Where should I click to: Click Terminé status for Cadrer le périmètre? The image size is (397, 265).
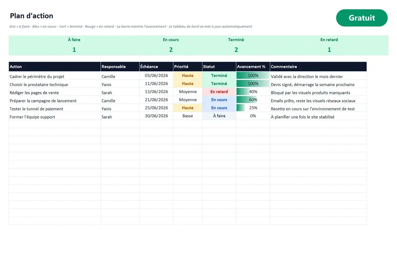[219, 76]
